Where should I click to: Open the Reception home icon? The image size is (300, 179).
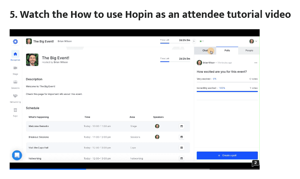click(x=15, y=55)
